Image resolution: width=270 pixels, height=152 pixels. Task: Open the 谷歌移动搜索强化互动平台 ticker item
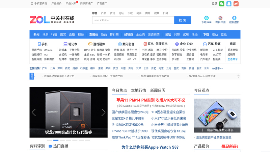pyautogui.click(x=59, y=76)
